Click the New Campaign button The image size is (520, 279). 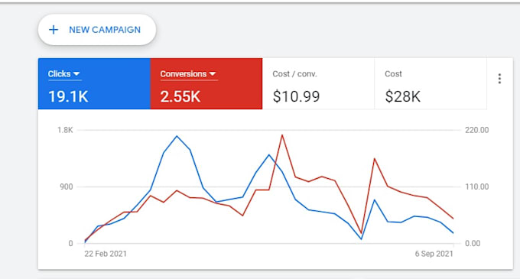tap(97, 30)
